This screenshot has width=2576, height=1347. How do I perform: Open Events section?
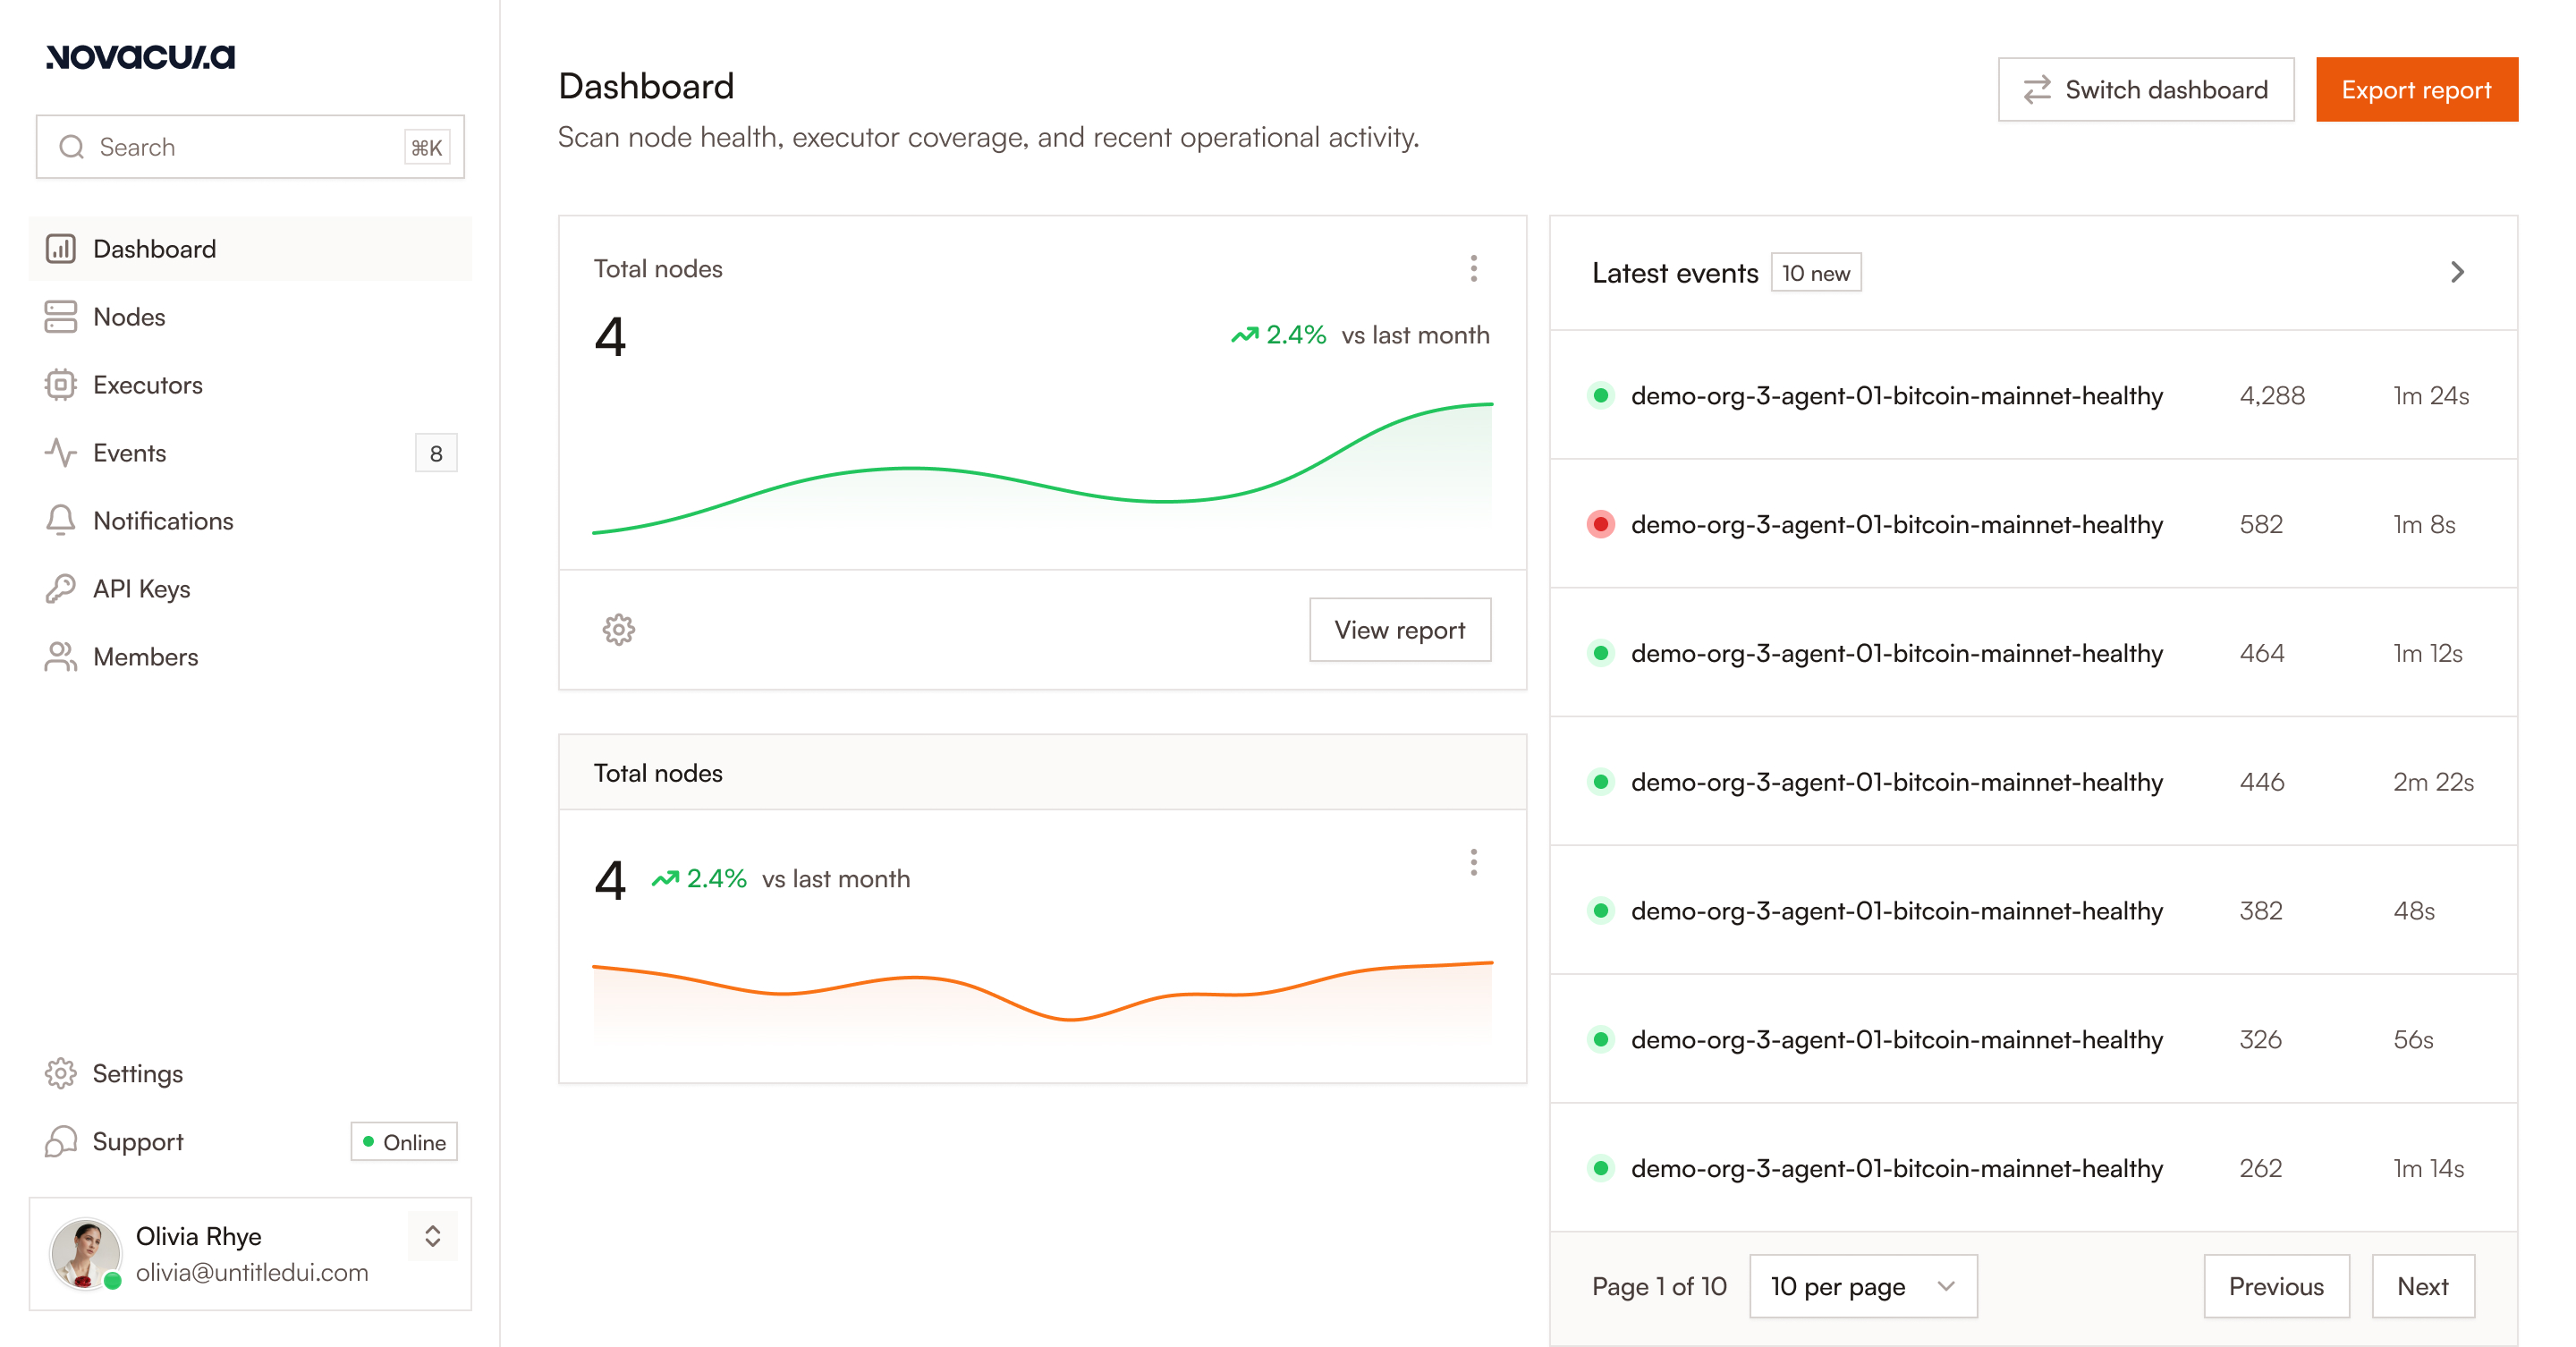(x=250, y=453)
